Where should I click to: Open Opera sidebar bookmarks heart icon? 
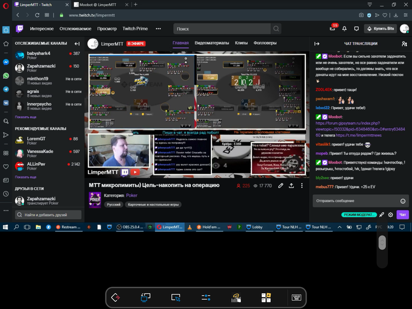coord(6,167)
